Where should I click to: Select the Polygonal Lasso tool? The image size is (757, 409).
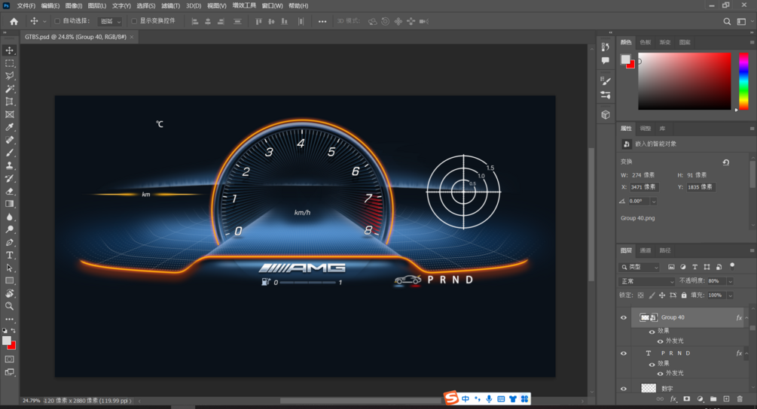point(9,76)
